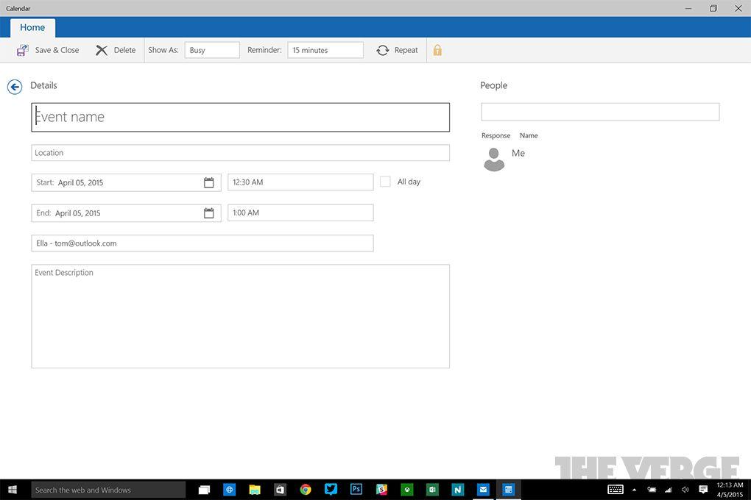
Task: Click the Delete X icon
Action: pyautogui.click(x=102, y=51)
